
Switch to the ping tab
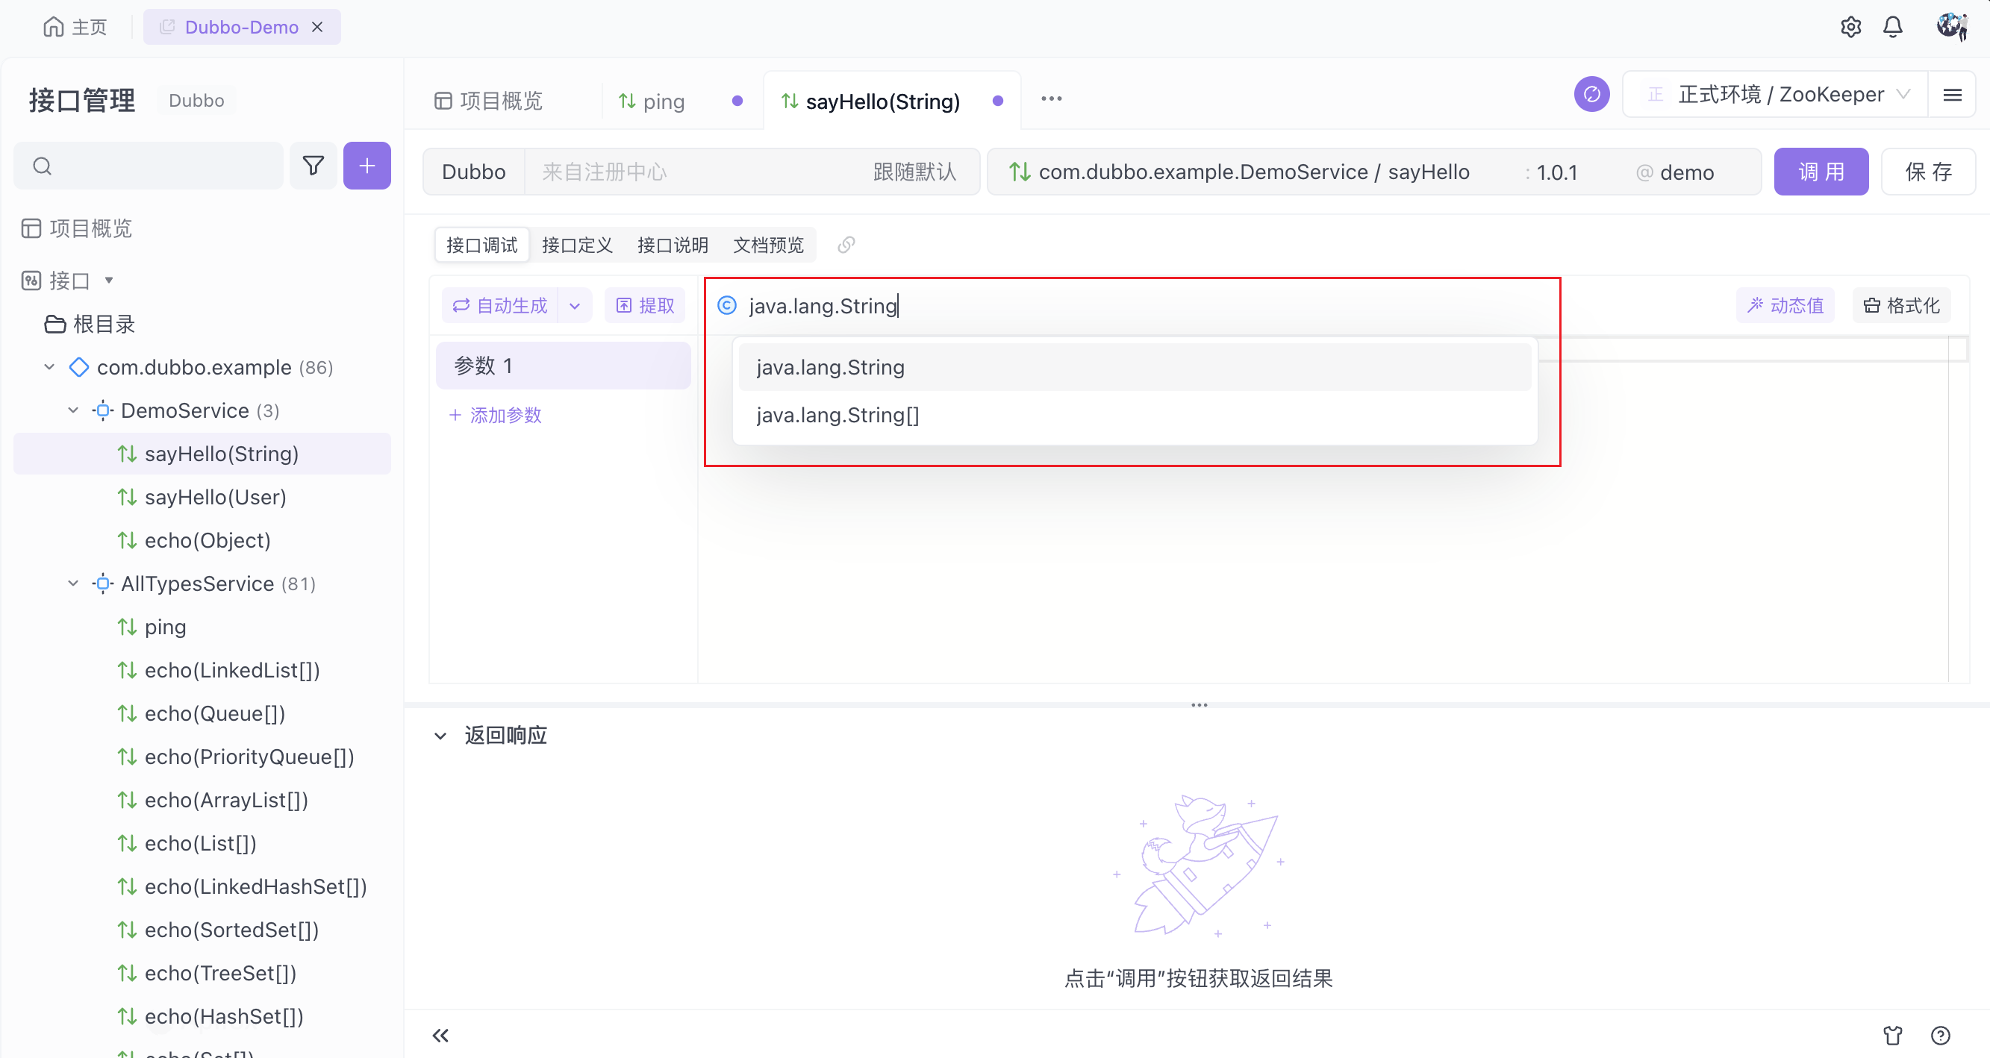(x=663, y=101)
